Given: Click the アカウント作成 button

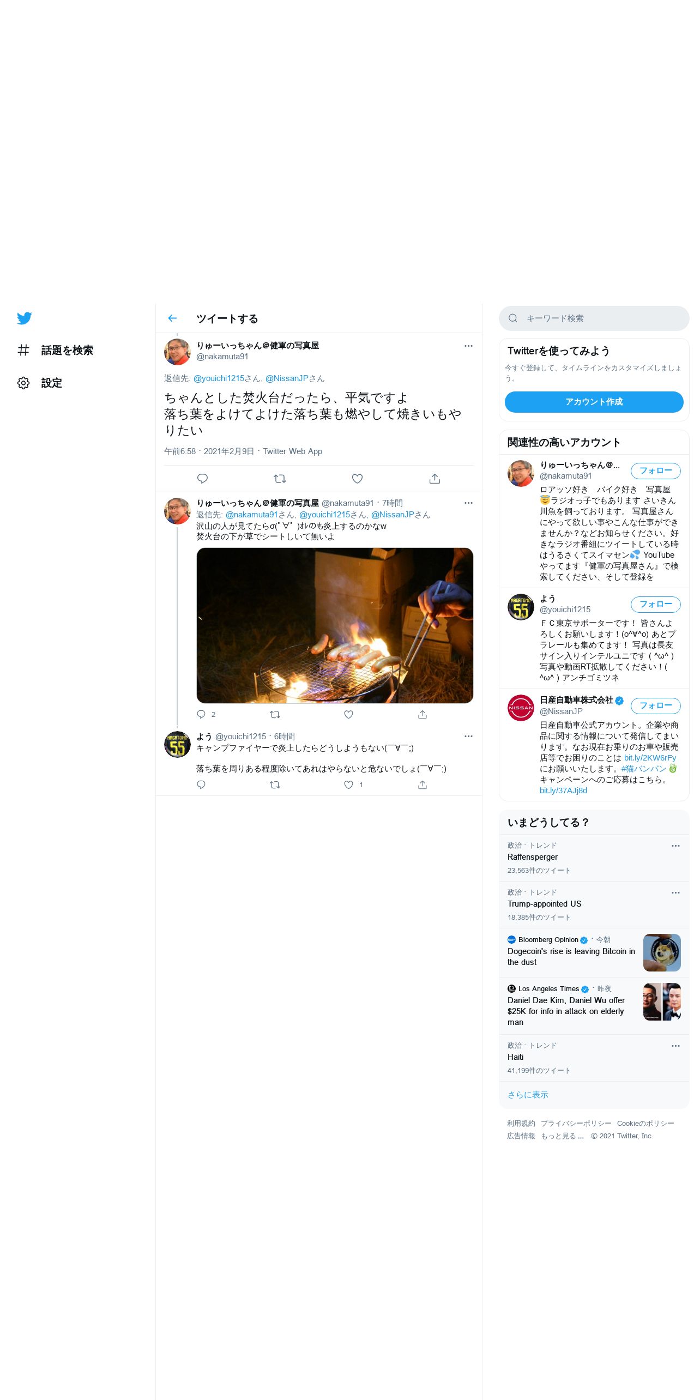Looking at the screenshot, I should tap(594, 402).
